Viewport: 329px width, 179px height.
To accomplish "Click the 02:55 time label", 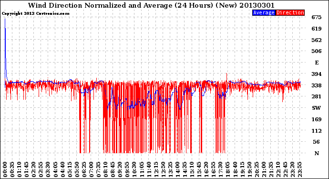I will point(41,169).
